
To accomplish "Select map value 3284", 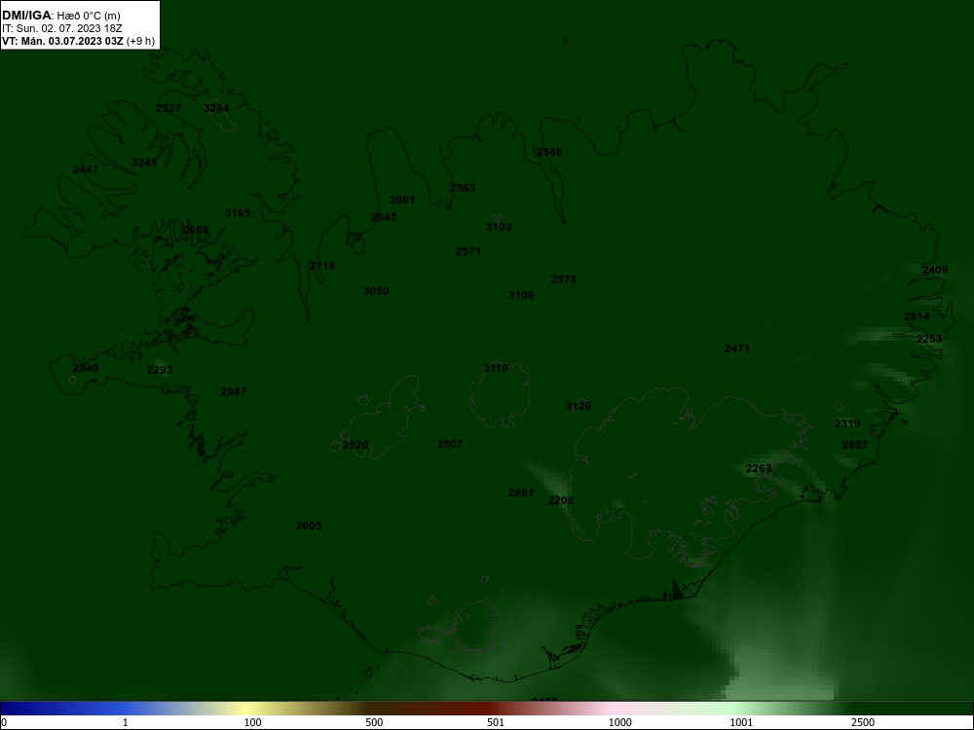I will point(216,108).
